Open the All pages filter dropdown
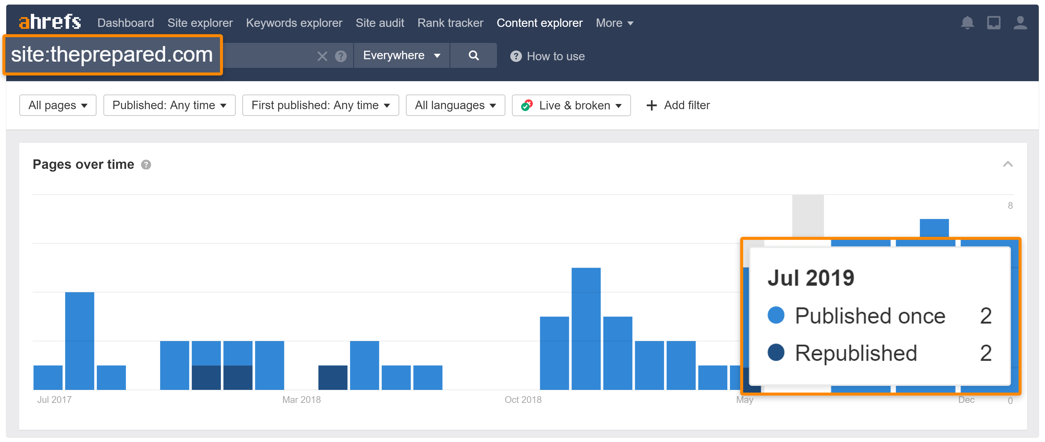 point(57,105)
